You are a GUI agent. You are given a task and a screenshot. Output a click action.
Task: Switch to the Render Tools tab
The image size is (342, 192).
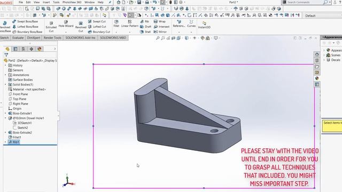click(x=52, y=38)
